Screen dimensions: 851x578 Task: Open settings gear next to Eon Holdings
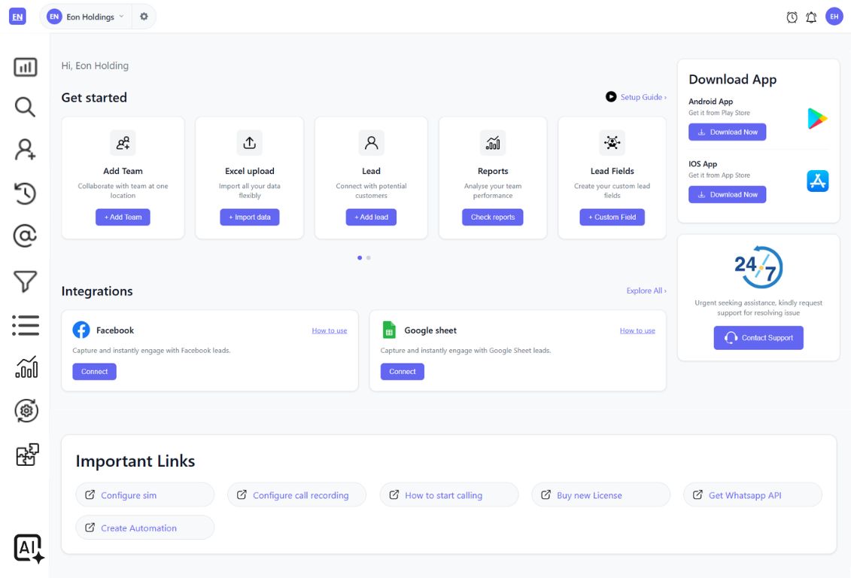click(144, 17)
